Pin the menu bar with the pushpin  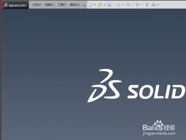[x=84, y=5]
